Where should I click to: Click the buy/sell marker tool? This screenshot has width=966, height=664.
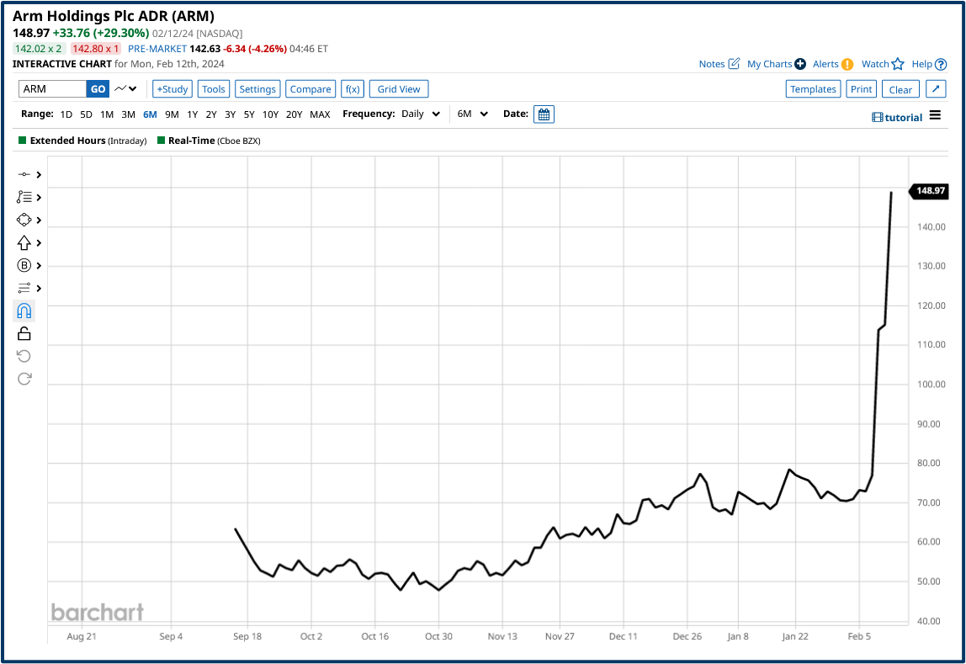(x=24, y=265)
